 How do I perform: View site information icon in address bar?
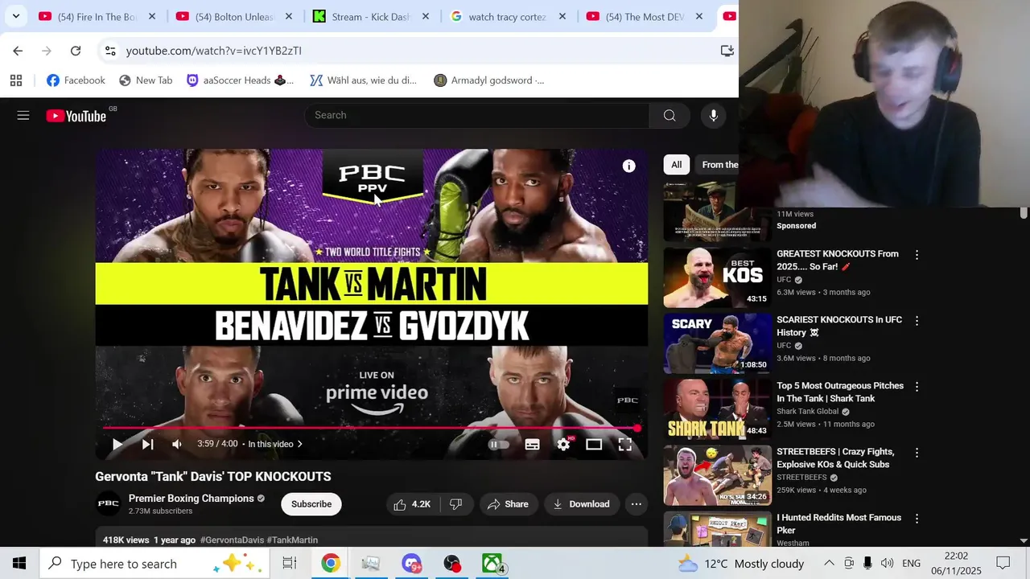(110, 51)
